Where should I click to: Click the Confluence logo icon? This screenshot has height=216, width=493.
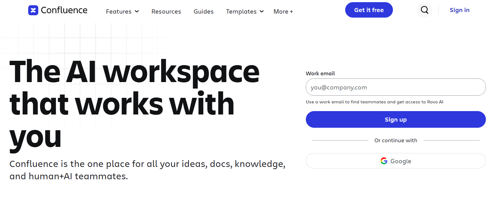[x=33, y=10]
